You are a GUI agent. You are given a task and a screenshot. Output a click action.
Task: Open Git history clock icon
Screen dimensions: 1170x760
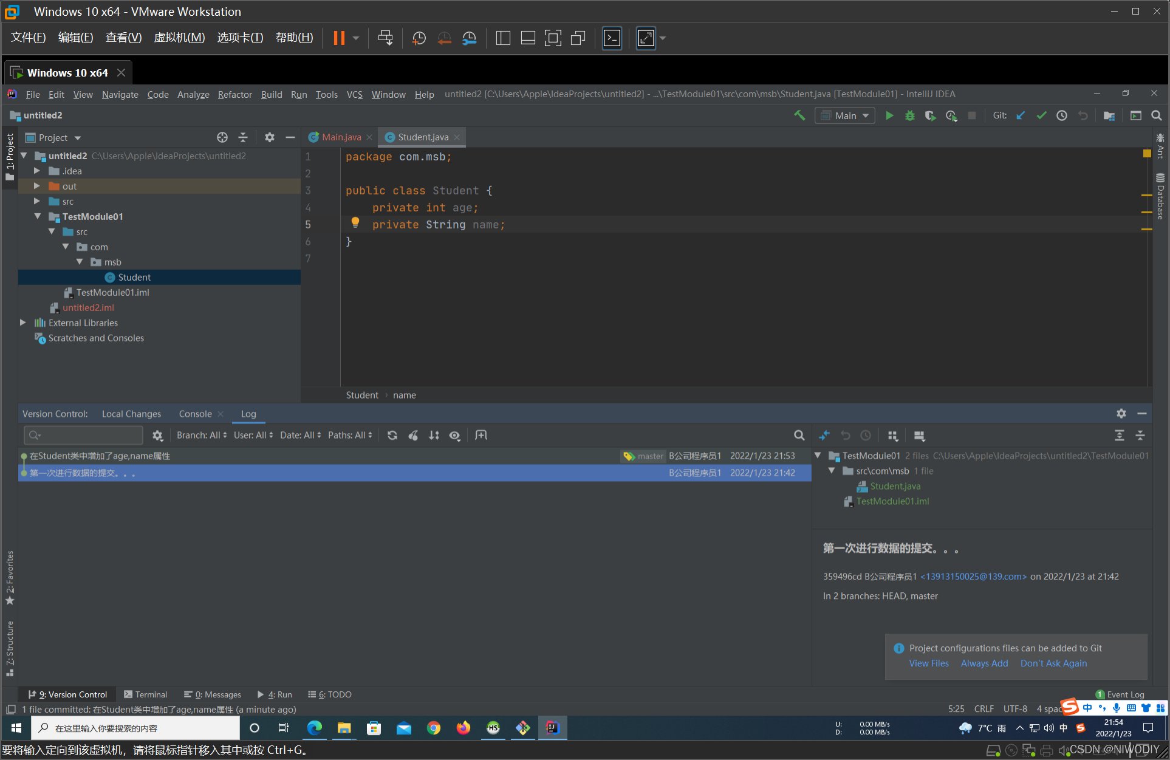tap(1062, 115)
